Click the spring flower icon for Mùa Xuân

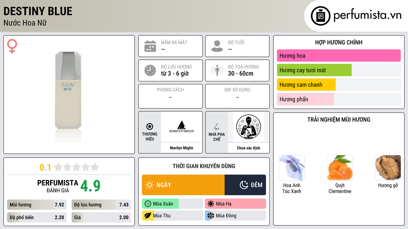tap(148, 204)
